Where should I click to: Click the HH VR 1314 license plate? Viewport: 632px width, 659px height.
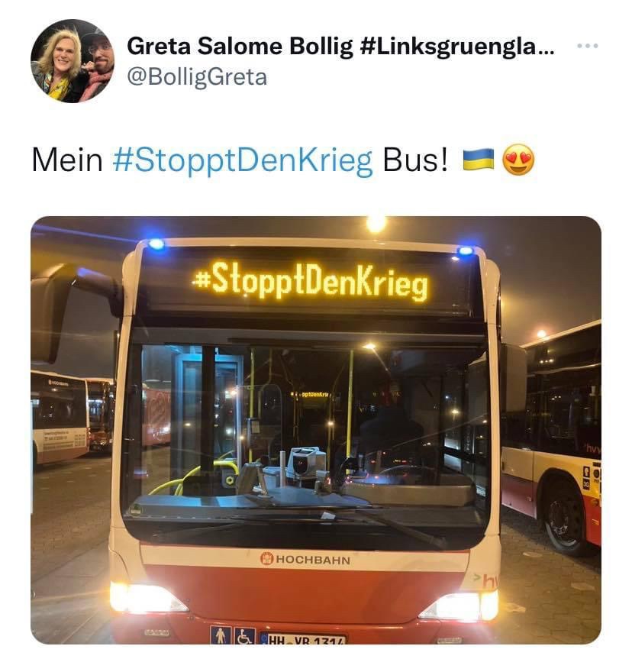click(x=303, y=639)
